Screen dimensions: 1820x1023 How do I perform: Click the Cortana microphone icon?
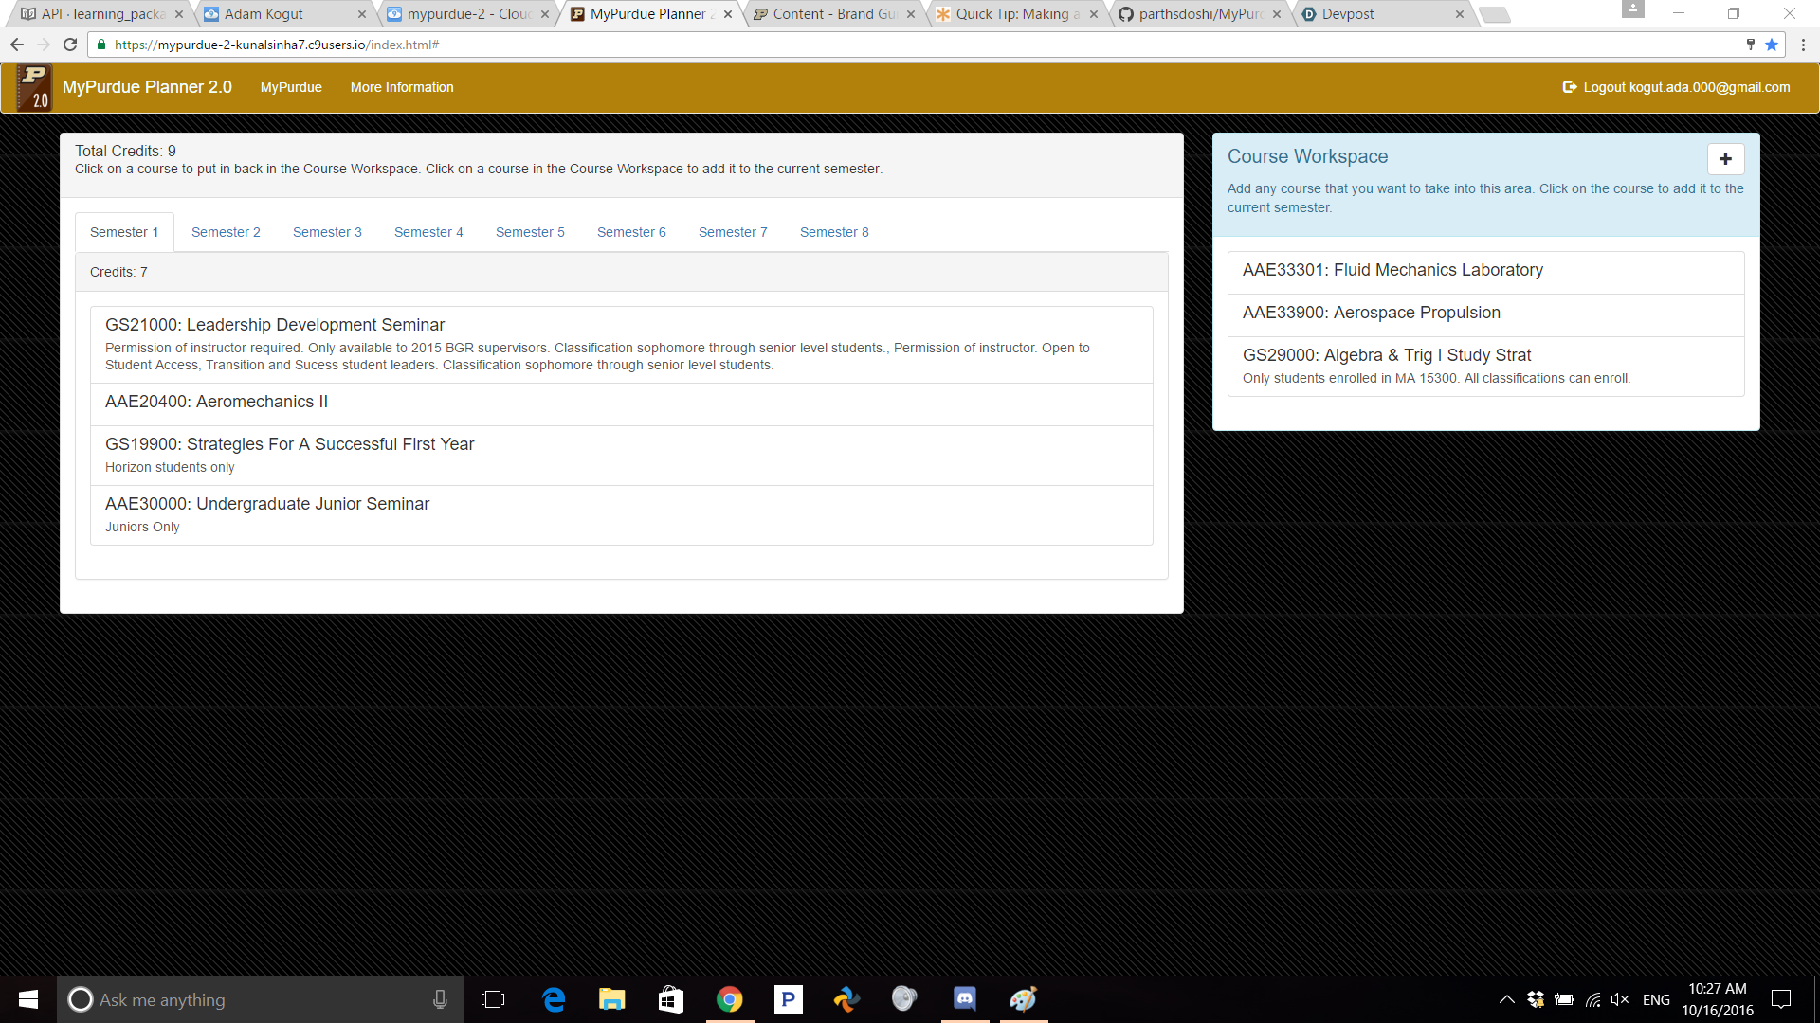440,999
